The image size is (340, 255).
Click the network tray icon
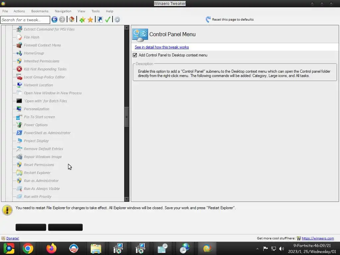pos(274,249)
